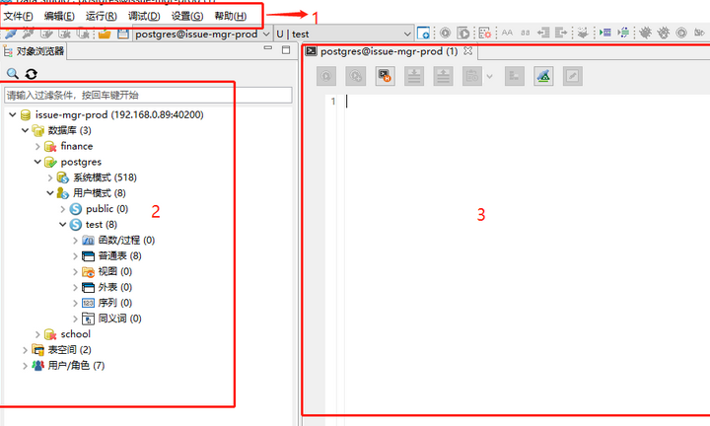The width and height of the screenshot is (710, 426).
Task: Select 视图 (0) in the tree
Action: click(x=115, y=271)
